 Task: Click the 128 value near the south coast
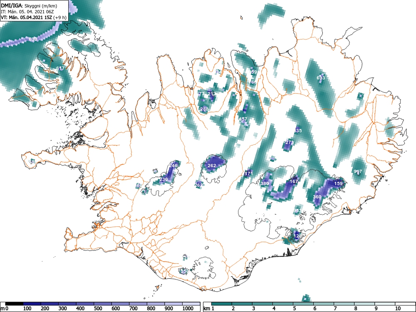(x=298, y=236)
